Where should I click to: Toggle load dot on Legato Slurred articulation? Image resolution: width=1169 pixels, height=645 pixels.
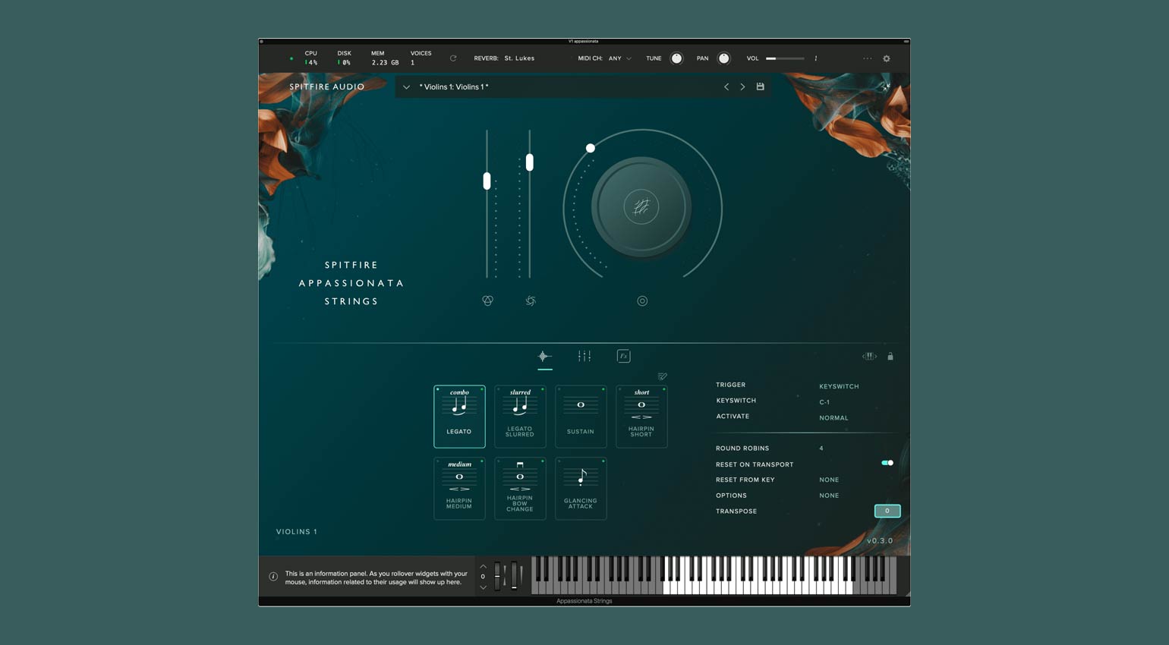[x=542, y=389]
